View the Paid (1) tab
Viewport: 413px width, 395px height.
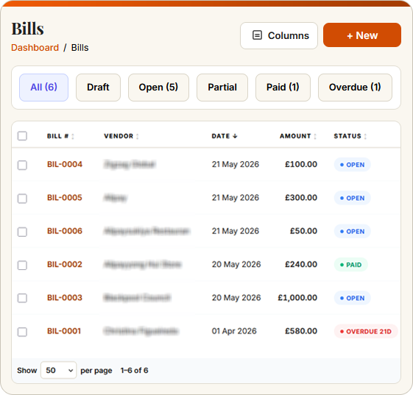(283, 88)
